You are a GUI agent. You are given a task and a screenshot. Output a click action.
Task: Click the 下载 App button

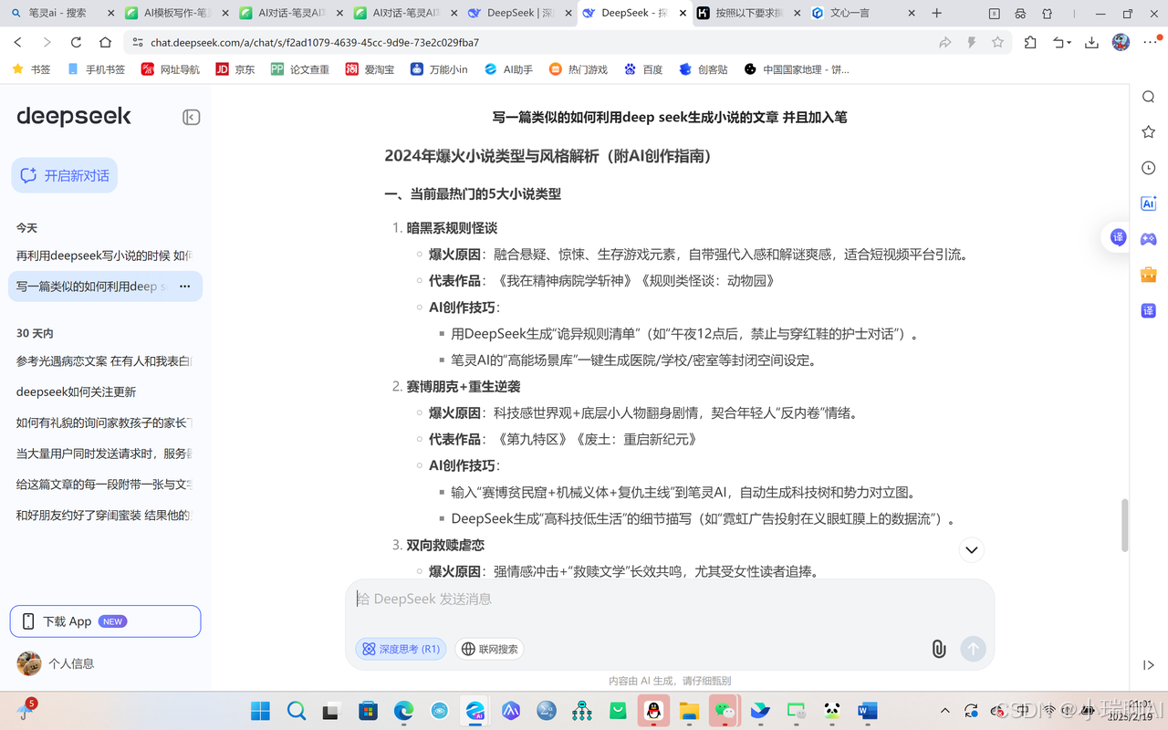click(x=105, y=621)
